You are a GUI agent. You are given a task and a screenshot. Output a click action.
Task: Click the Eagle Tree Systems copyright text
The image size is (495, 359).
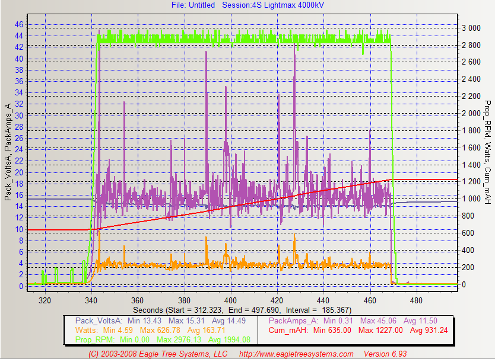158,354
